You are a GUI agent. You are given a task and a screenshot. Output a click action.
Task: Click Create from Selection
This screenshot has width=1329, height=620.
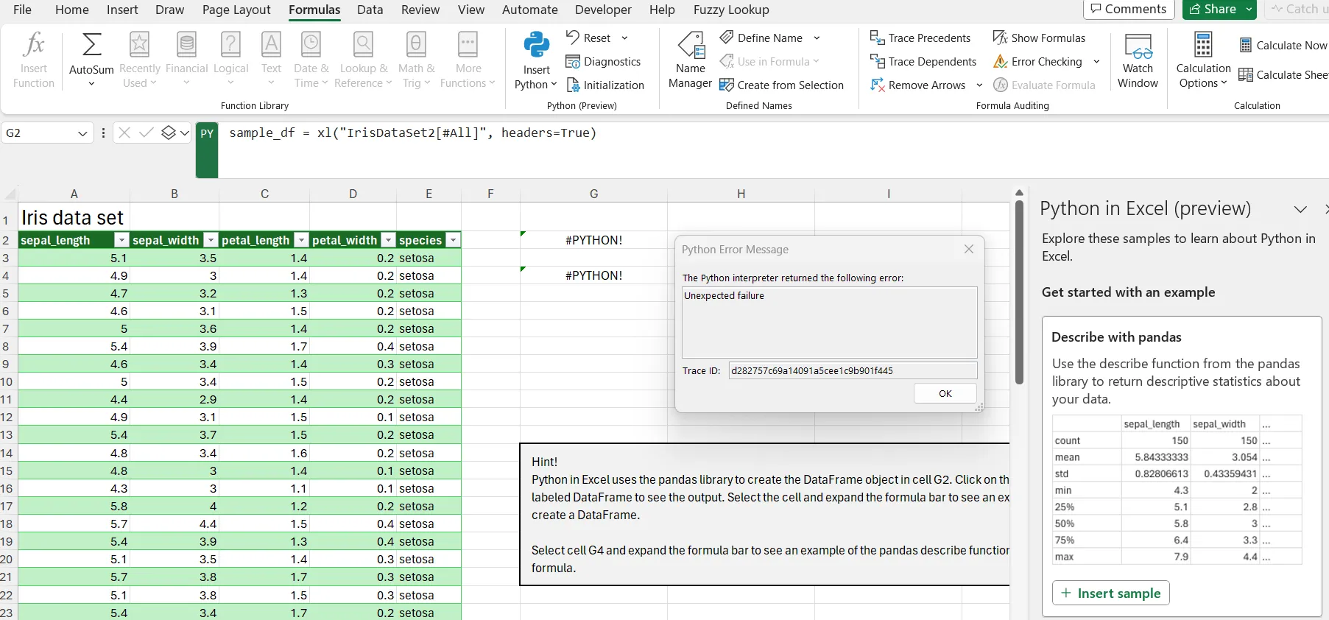click(x=781, y=85)
